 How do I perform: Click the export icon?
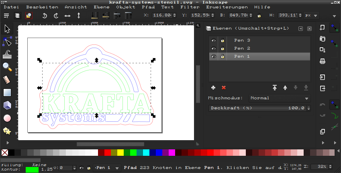point(322,88)
